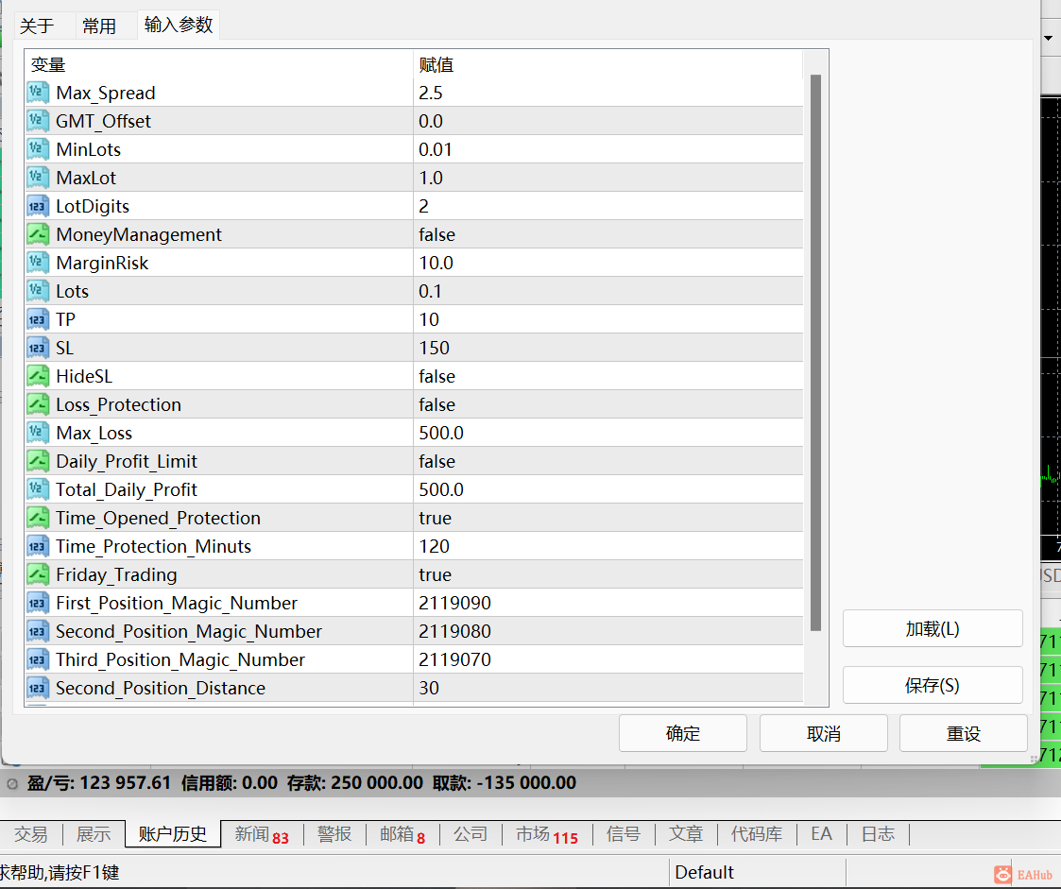Click the Daily_Profit_Limit boolean icon
Screen dimensions: 1061x889
(38, 461)
